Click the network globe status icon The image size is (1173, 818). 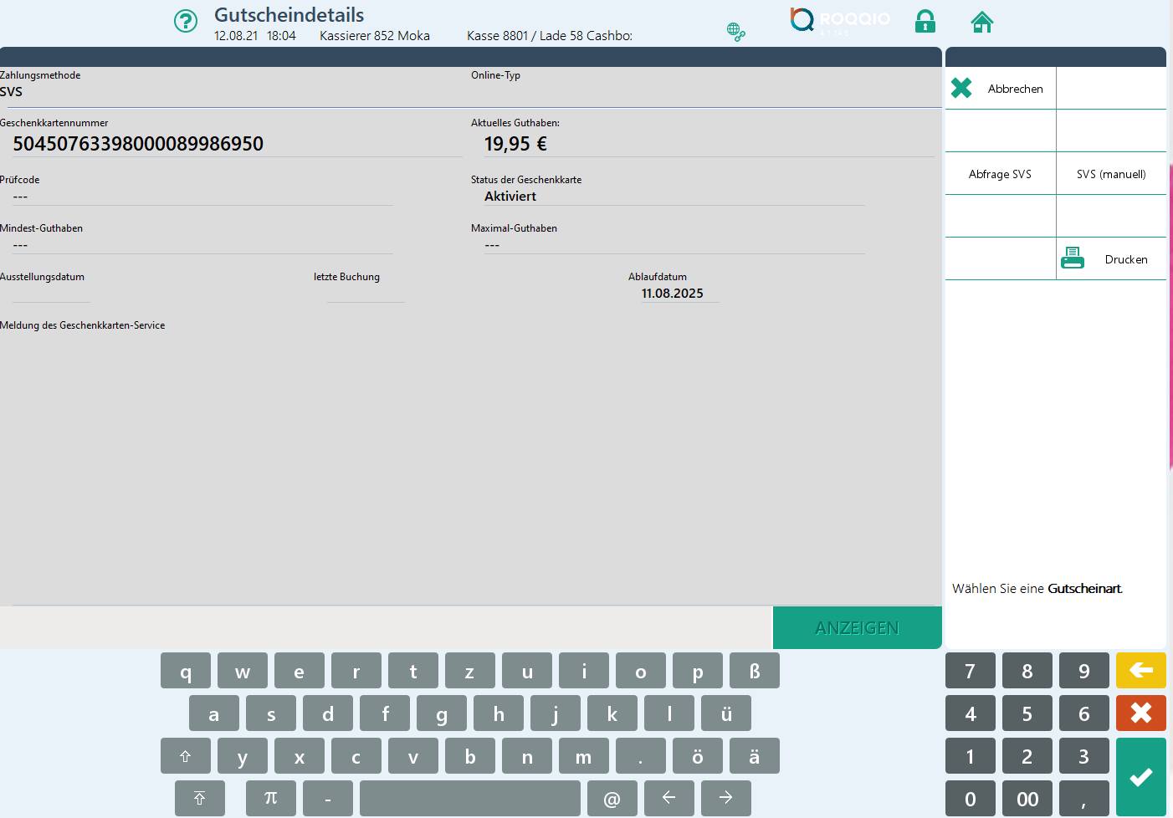[x=735, y=32]
